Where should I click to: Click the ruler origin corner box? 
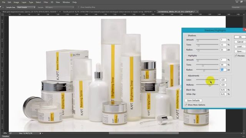coord(2,15)
